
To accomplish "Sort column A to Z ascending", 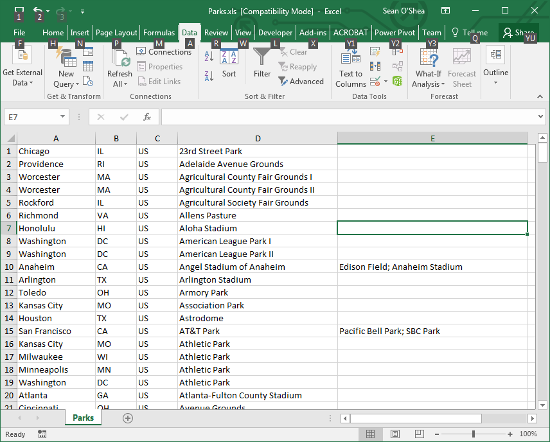I will coord(209,56).
